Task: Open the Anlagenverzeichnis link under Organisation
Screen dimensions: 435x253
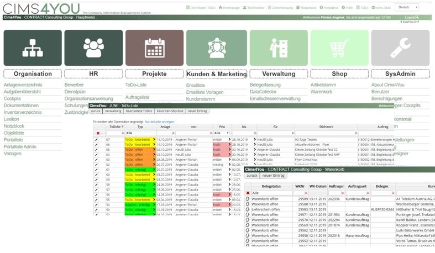Action: [23, 85]
